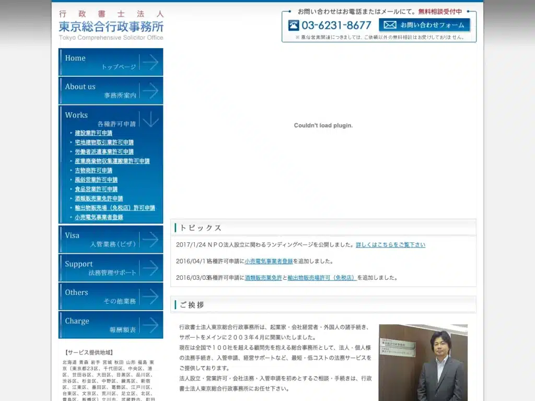Open 食品営業許可申請 link
Image resolution: width=535 pixels, height=401 pixels.
coord(96,189)
